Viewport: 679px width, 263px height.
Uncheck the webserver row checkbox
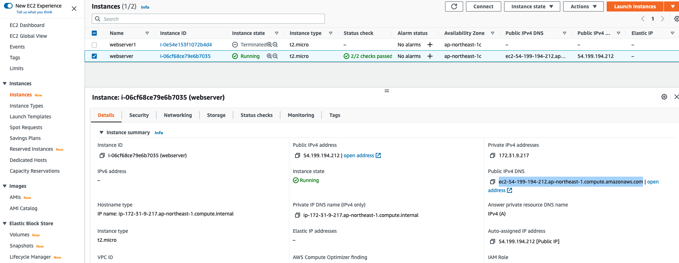click(94, 56)
